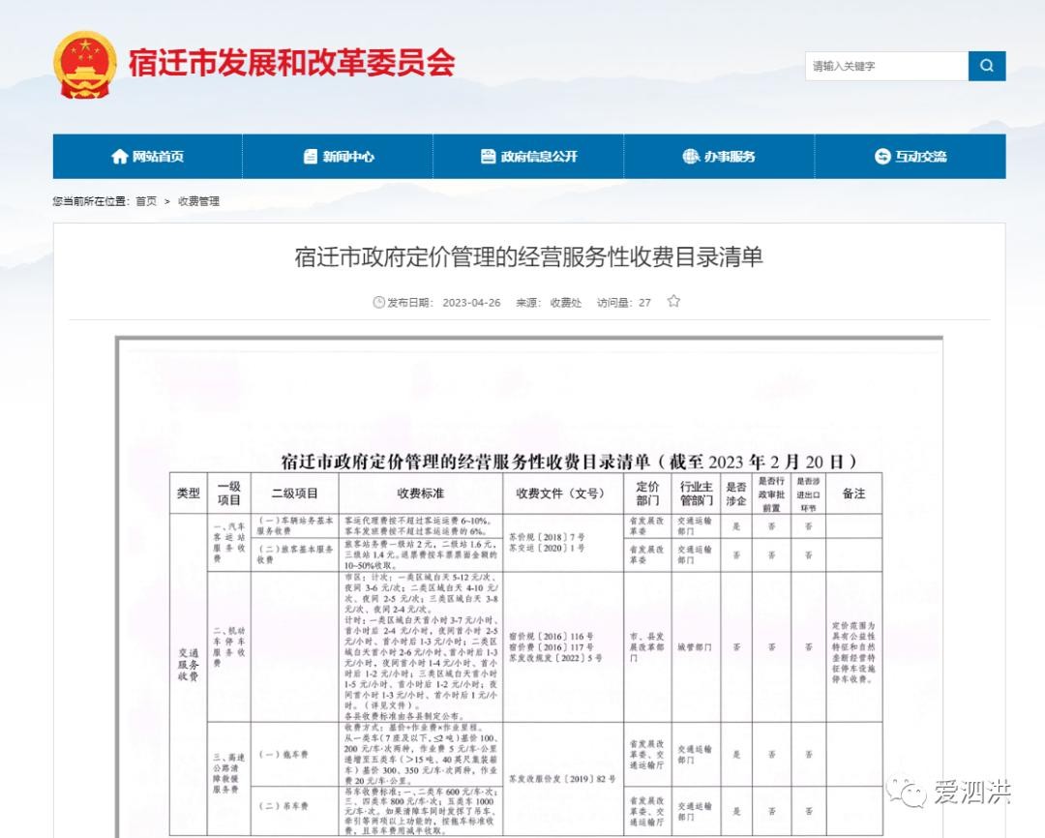1045x838 pixels.
Task: Open the 政府信息公开 navigation menu
Action: click(528, 157)
